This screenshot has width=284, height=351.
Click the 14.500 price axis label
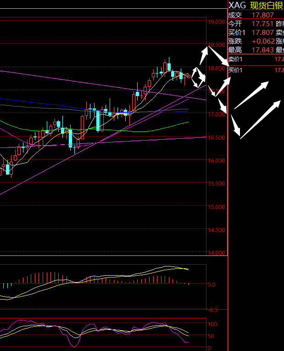pyautogui.click(x=216, y=230)
